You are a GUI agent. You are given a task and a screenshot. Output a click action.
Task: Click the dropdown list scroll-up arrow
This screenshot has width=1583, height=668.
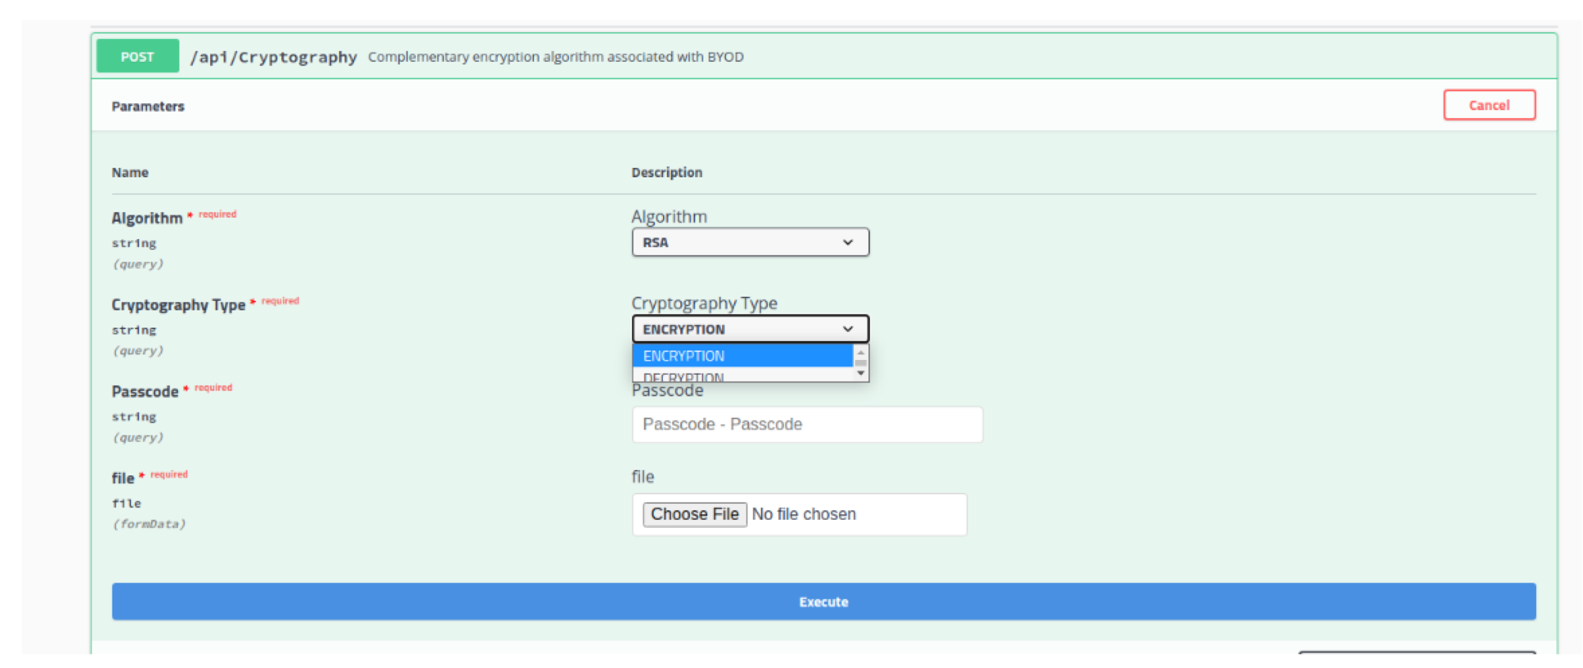(x=860, y=353)
